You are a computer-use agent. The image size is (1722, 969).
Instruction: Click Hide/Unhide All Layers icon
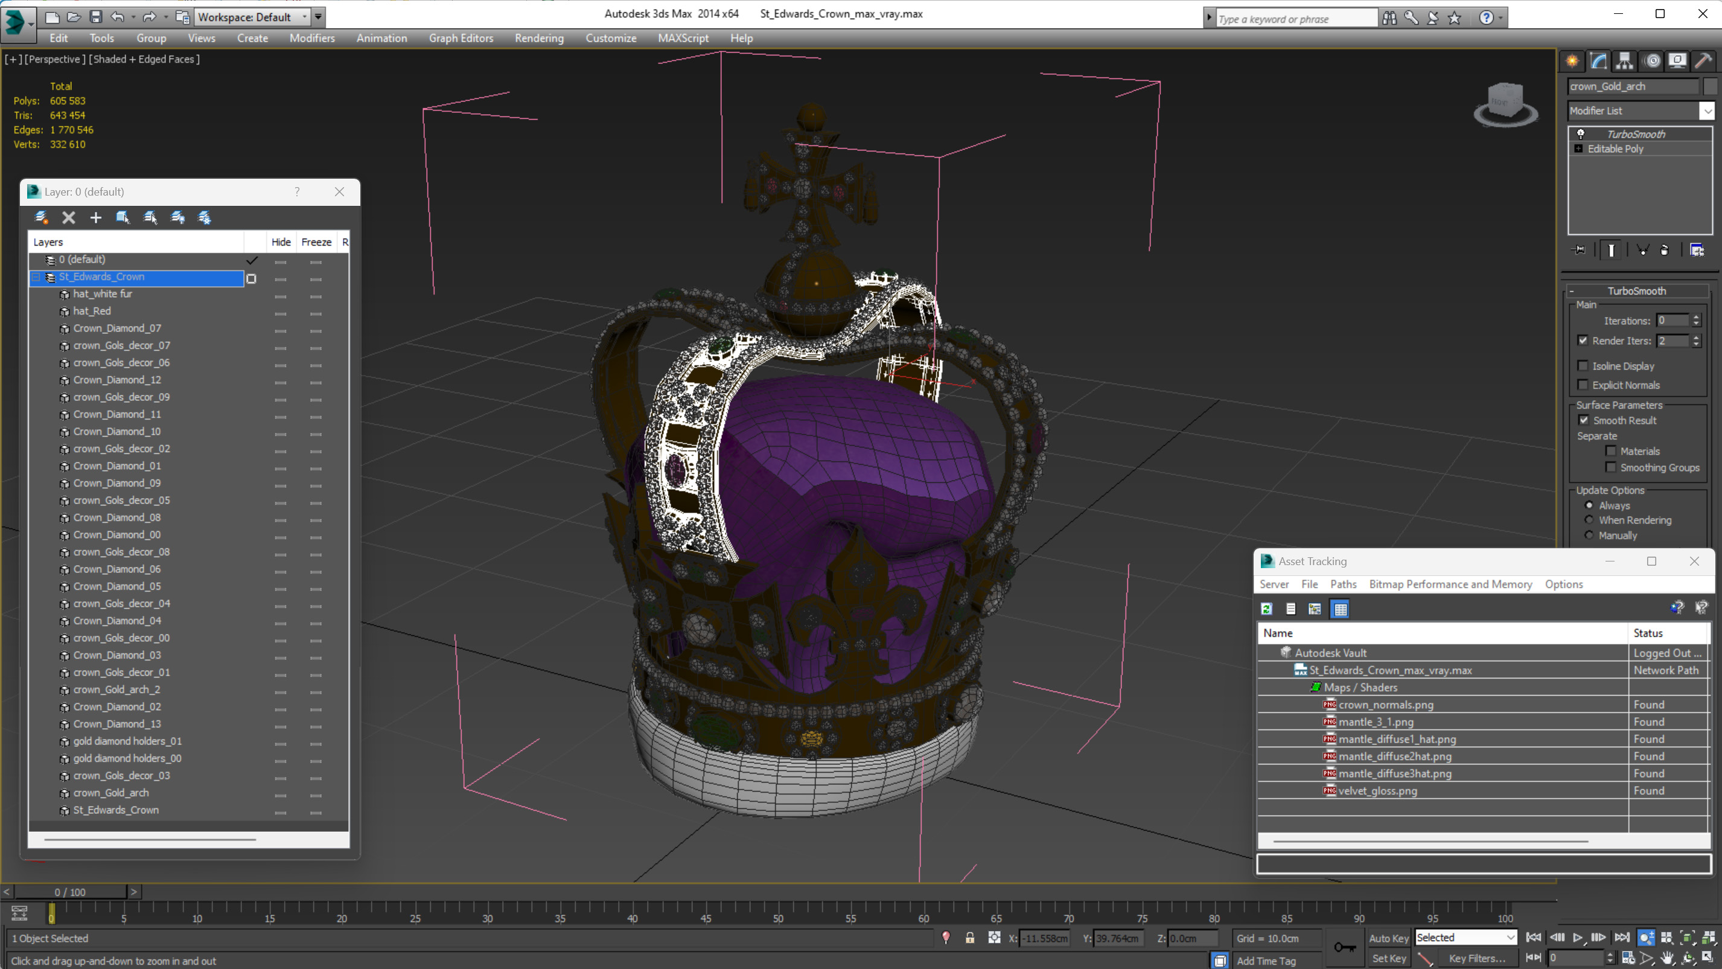click(178, 217)
